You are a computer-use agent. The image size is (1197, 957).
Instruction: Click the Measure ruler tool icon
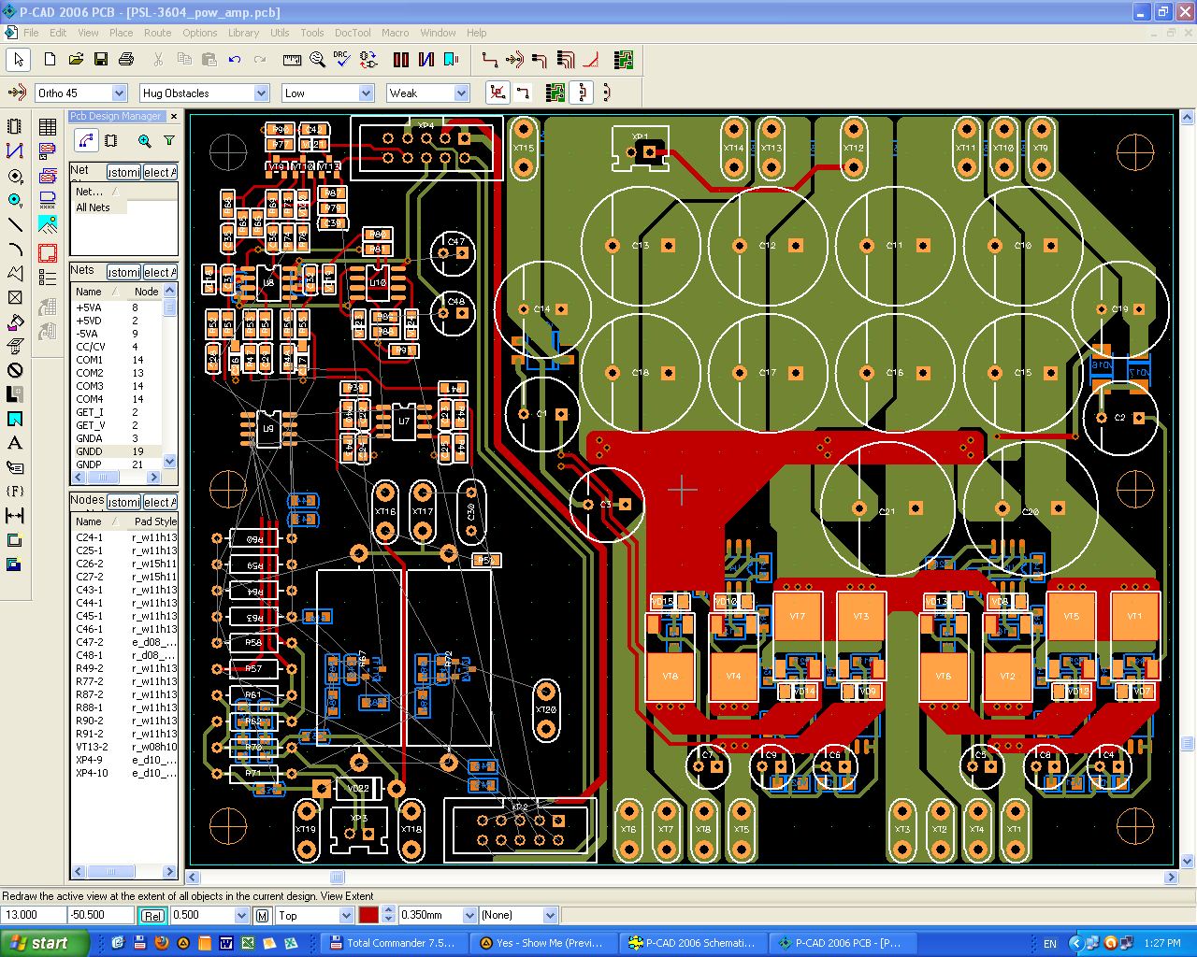pyautogui.click(x=292, y=60)
